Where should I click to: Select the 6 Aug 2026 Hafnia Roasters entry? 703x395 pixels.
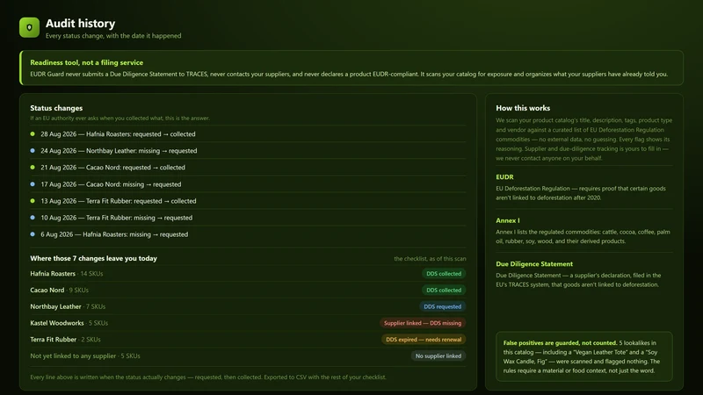coord(248,234)
